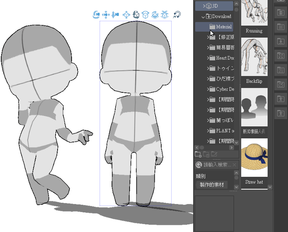Open the 【修正版 folder

coord(222,37)
